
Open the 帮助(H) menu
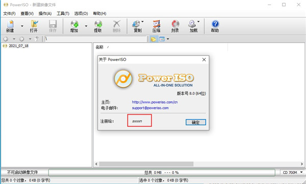coord(99,13)
